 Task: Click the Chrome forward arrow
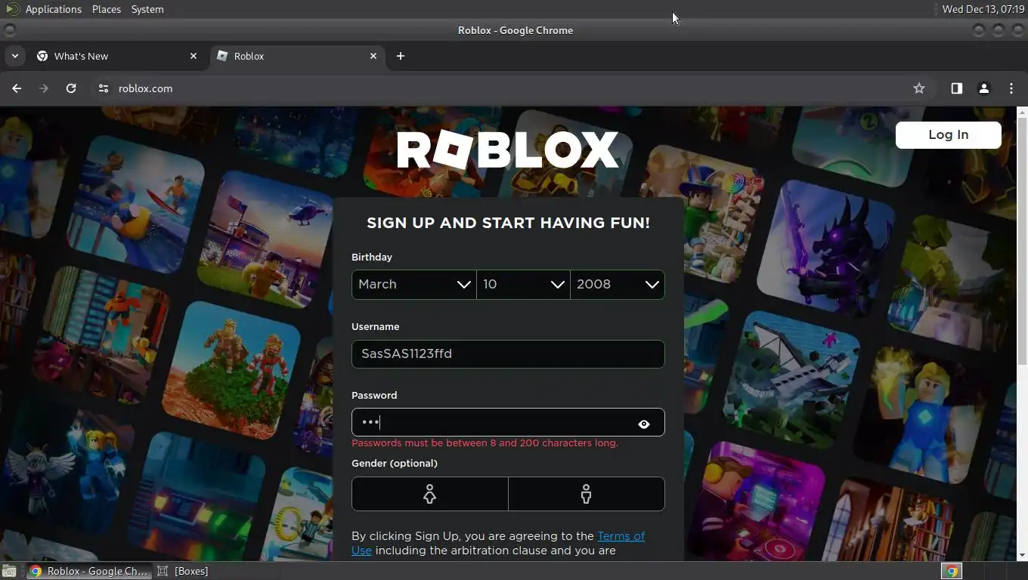click(44, 88)
